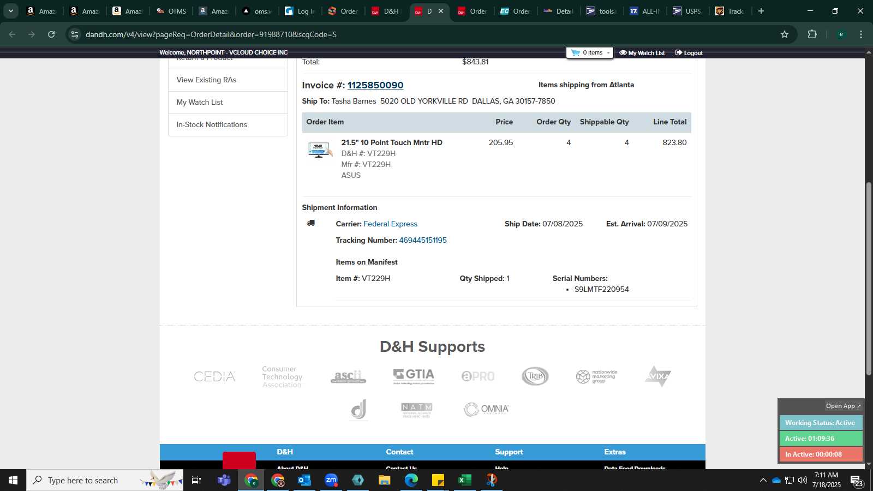Close the active D&H tab
The width and height of the screenshot is (873, 491).
(441, 11)
